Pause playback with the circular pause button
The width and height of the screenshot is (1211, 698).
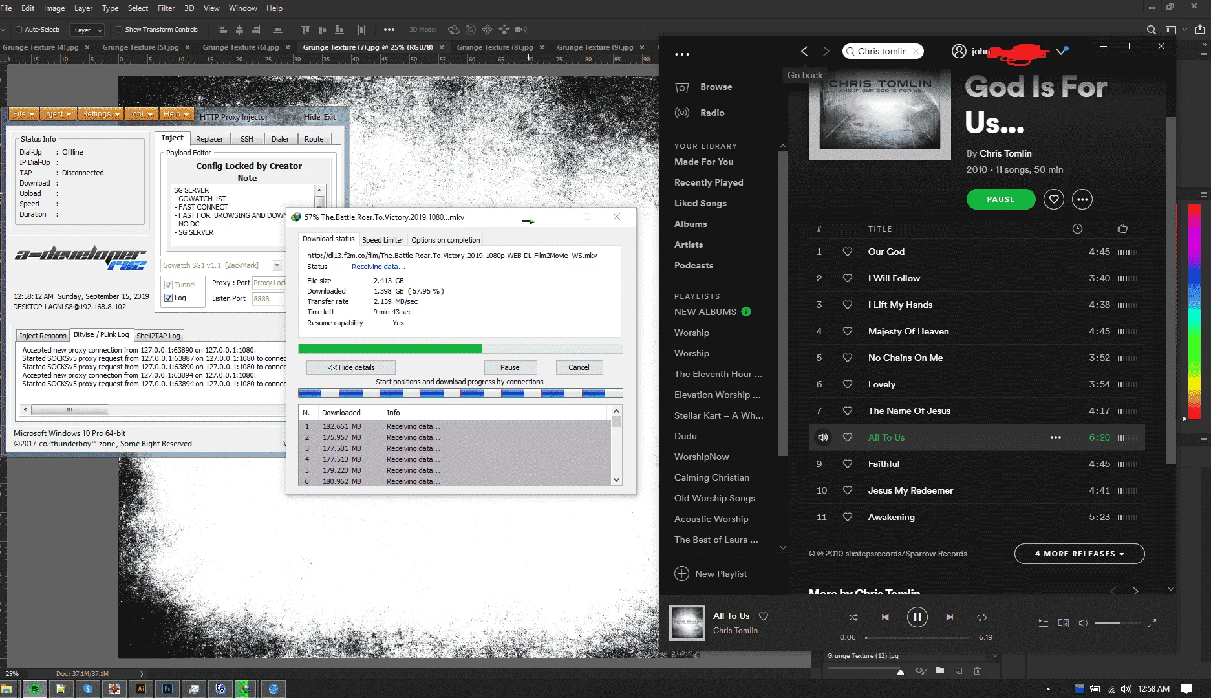point(917,617)
